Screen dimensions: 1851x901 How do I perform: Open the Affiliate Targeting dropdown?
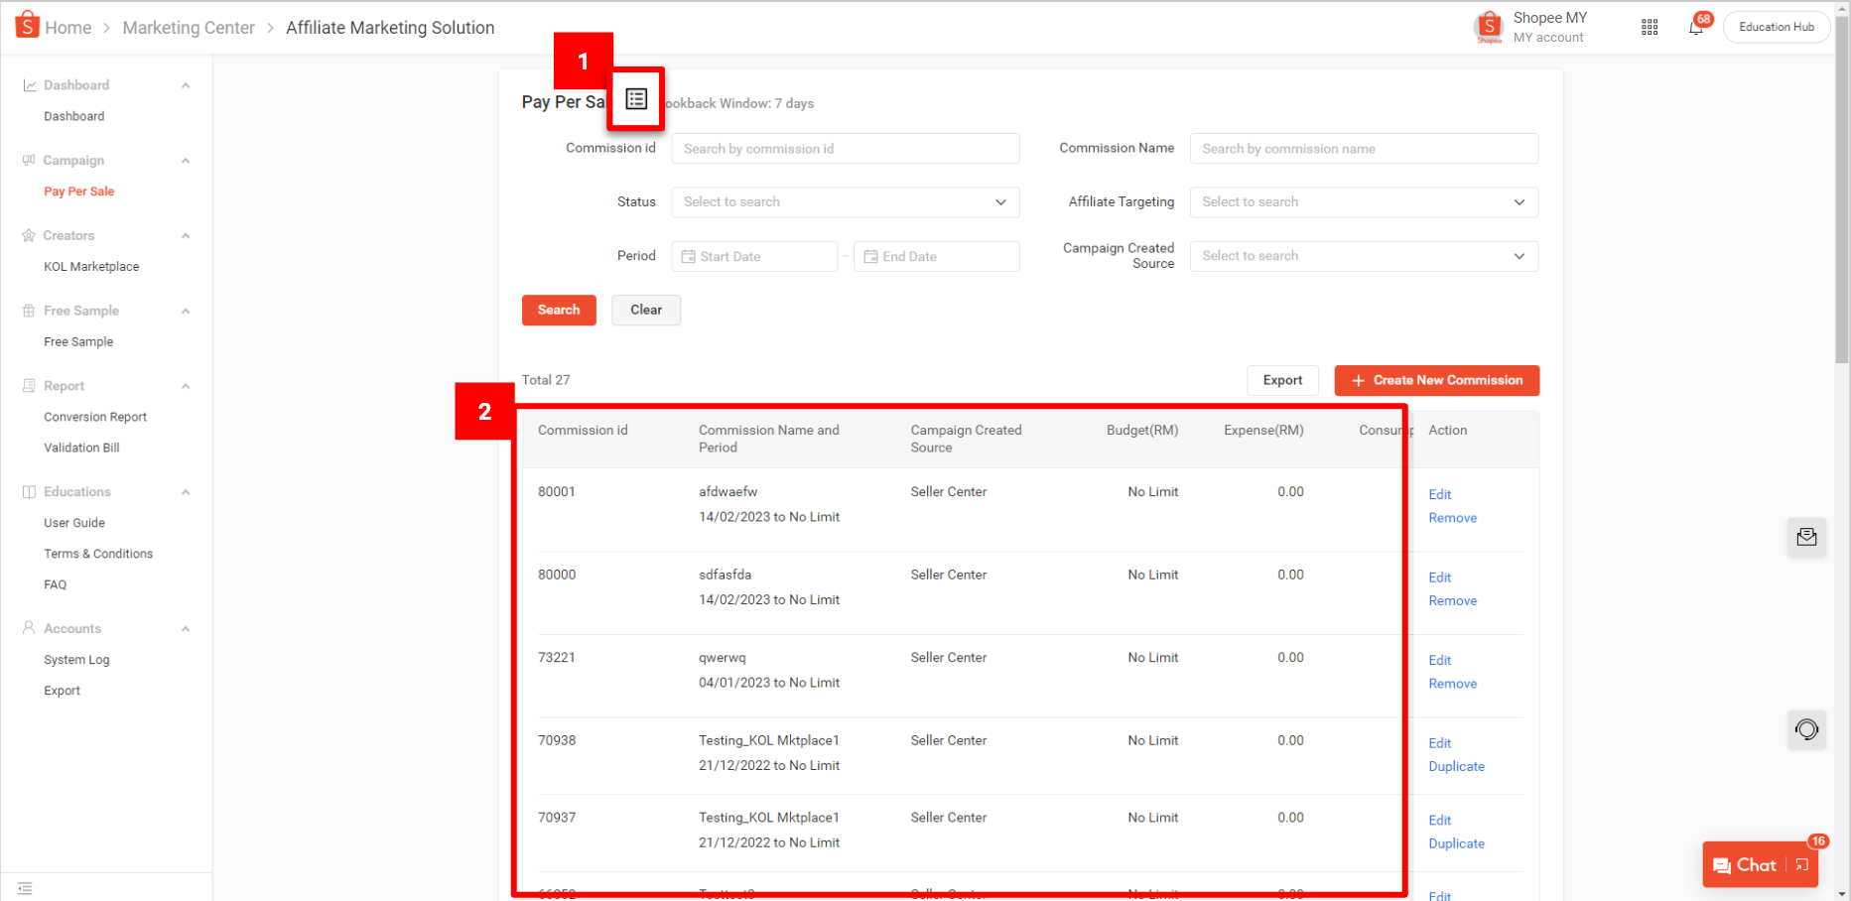(1363, 201)
